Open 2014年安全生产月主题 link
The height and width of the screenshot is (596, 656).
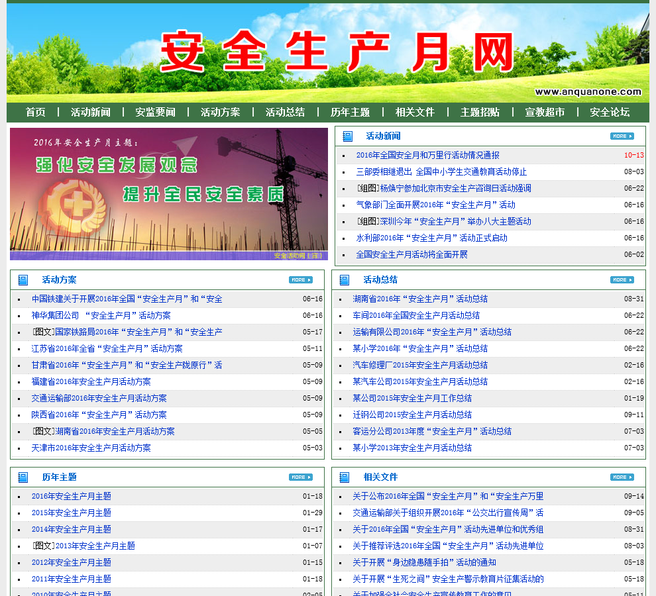click(72, 530)
